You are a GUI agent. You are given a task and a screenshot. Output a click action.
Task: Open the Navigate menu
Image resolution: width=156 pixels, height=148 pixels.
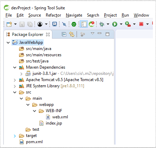[74, 15]
